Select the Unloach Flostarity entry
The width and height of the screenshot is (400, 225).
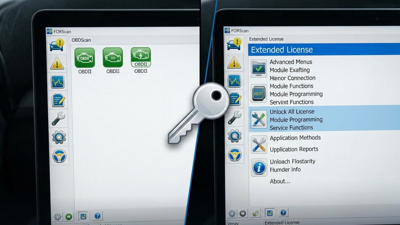point(292,161)
